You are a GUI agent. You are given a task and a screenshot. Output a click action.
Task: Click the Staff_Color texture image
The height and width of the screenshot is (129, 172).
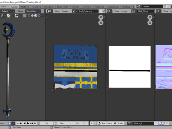pos(75,67)
